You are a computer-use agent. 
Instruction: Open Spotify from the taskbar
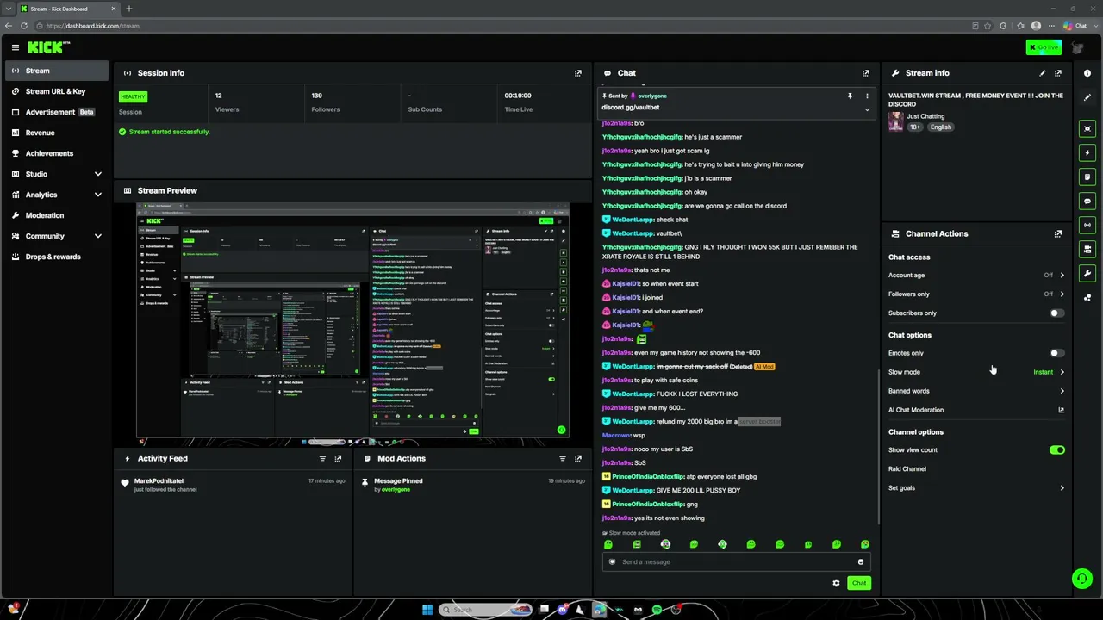pos(657,610)
